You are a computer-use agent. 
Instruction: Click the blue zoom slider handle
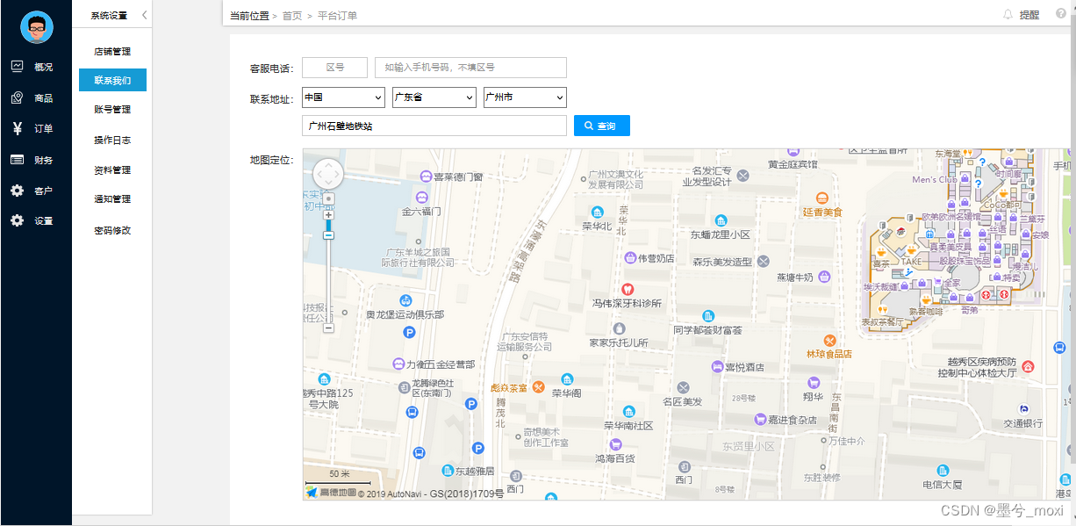[x=328, y=234]
